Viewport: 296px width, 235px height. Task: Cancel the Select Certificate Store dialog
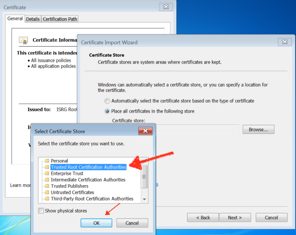tap(132, 223)
